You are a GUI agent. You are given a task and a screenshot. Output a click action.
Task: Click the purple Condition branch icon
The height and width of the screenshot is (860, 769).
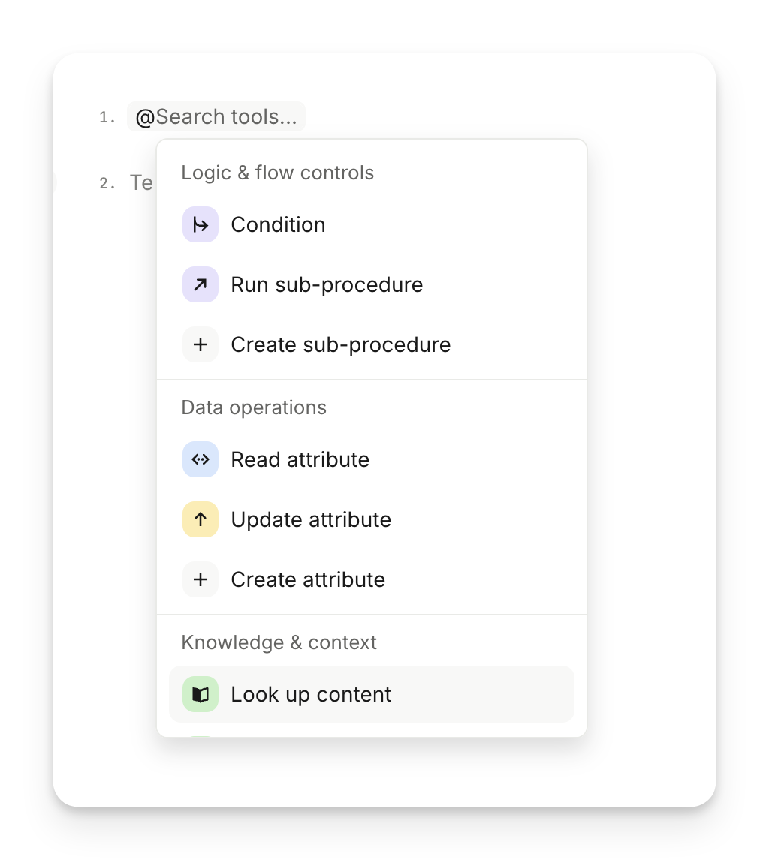201,224
